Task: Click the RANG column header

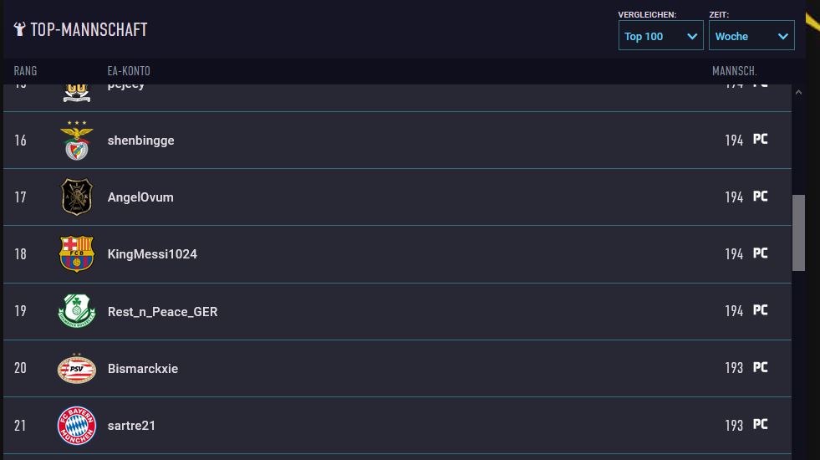Action: [25, 71]
